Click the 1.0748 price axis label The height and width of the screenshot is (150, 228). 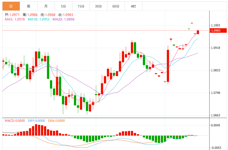pyautogui.click(x=216, y=93)
